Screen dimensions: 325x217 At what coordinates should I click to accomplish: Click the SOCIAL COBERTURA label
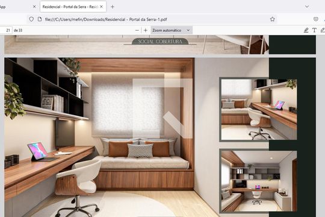point(160,42)
